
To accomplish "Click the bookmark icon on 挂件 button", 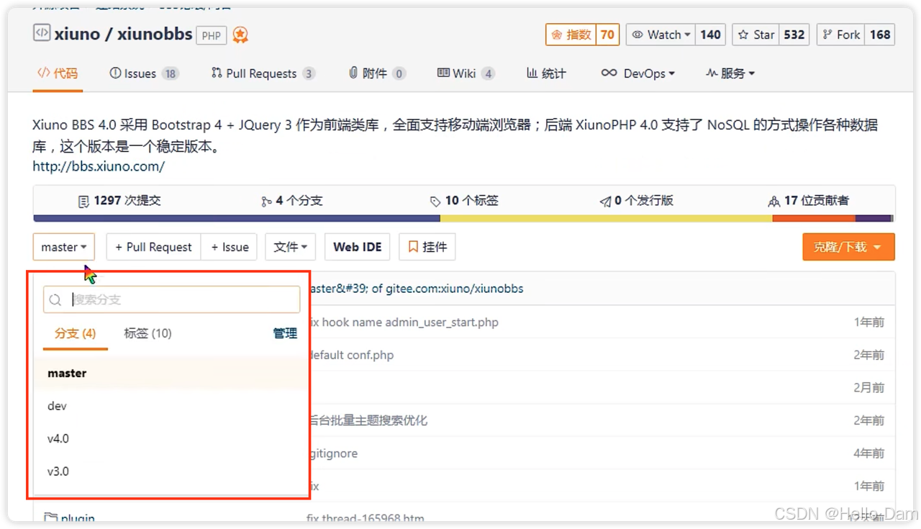I will (x=413, y=247).
